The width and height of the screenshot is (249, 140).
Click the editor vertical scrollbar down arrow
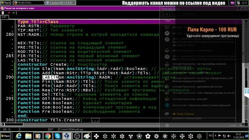tap(246, 121)
